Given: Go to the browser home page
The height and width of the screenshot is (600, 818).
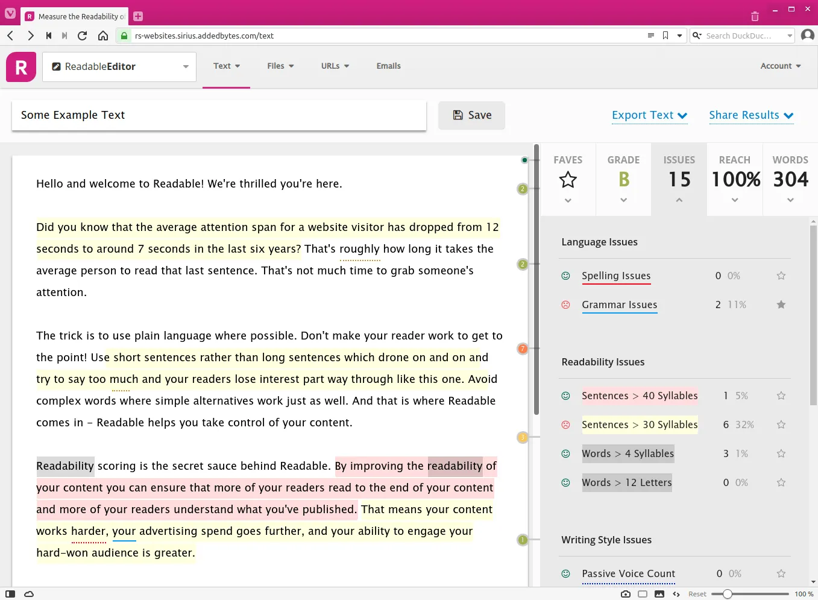Looking at the screenshot, I should click(x=103, y=36).
